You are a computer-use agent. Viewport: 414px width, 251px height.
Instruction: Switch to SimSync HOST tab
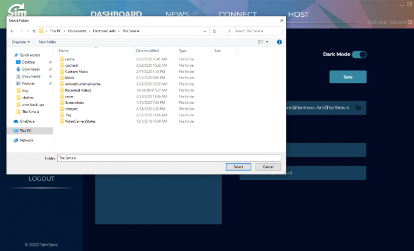(298, 14)
